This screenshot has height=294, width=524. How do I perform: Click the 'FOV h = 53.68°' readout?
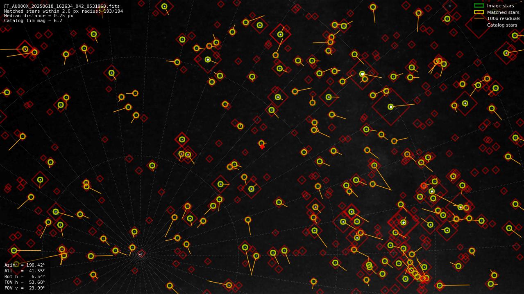(25, 282)
